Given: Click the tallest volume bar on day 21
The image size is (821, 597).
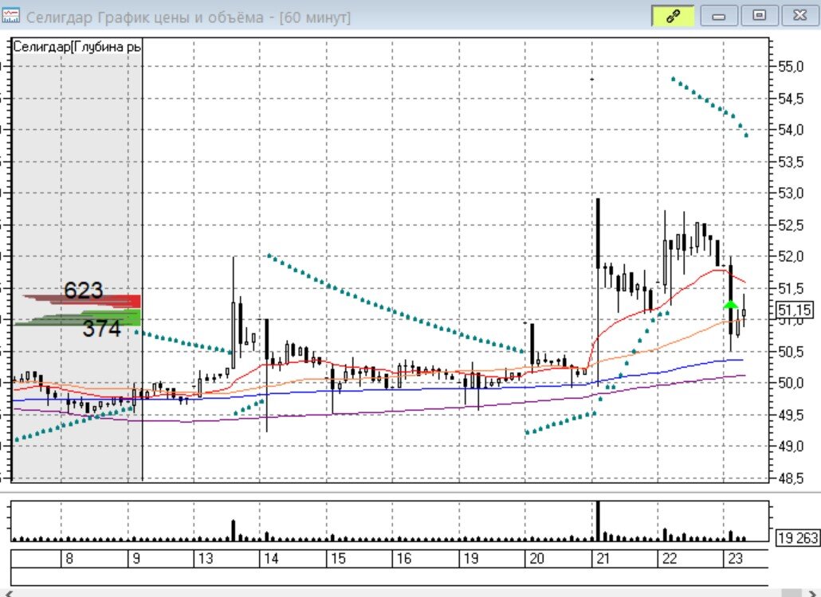Looking at the screenshot, I should (598, 521).
